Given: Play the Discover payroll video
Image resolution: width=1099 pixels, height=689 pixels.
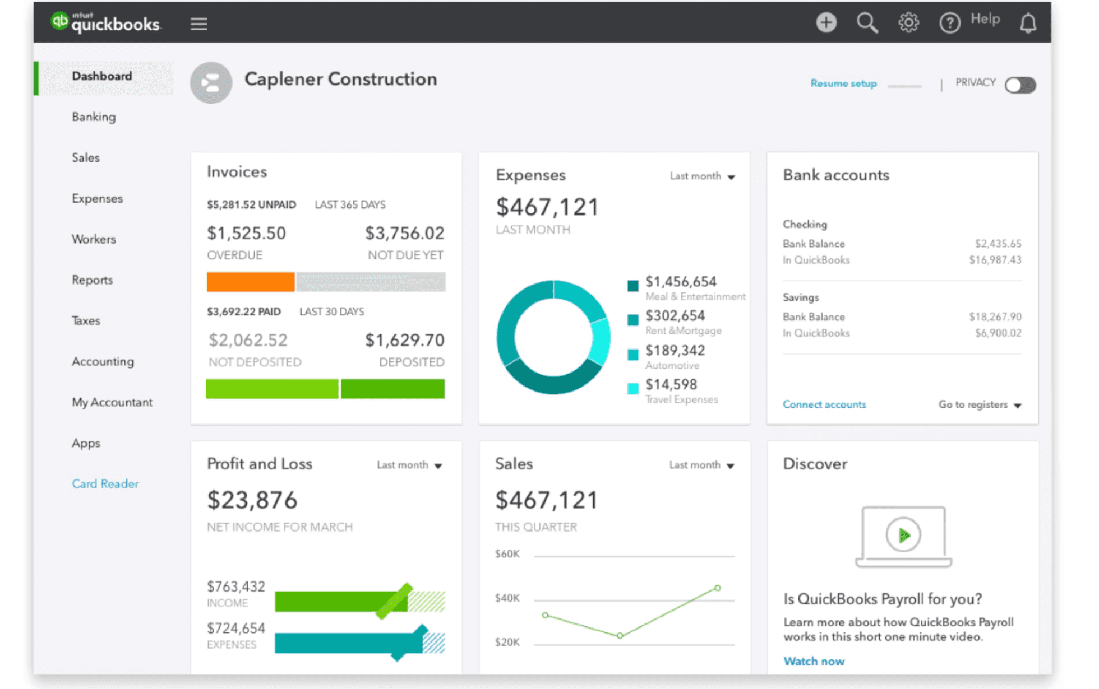Looking at the screenshot, I should tap(903, 535).
